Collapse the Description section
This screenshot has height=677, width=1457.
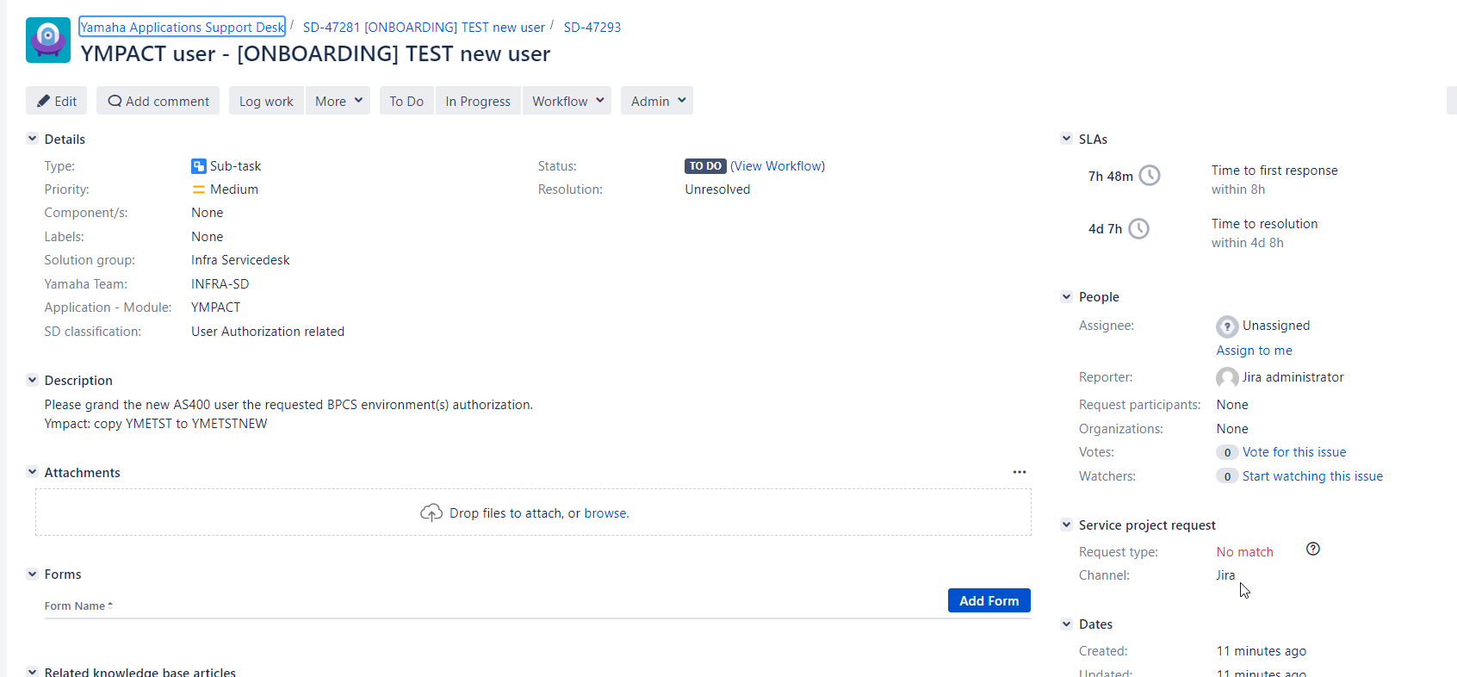pyautogui.click(x=32, y=380)
